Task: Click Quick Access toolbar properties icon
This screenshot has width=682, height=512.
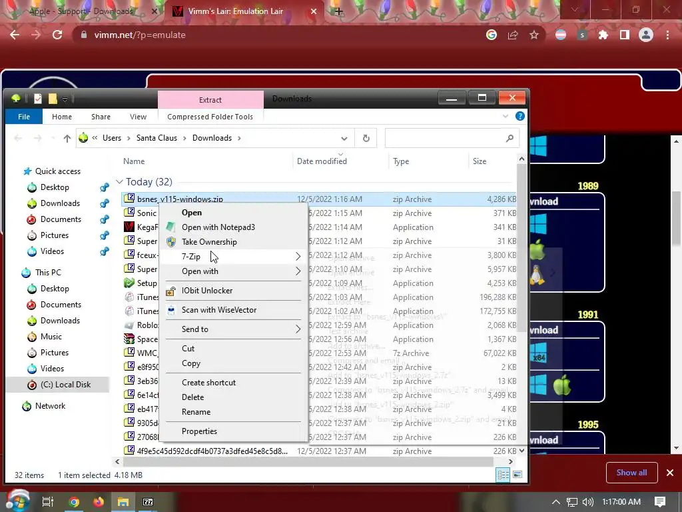Action: (x=38, y=99)
